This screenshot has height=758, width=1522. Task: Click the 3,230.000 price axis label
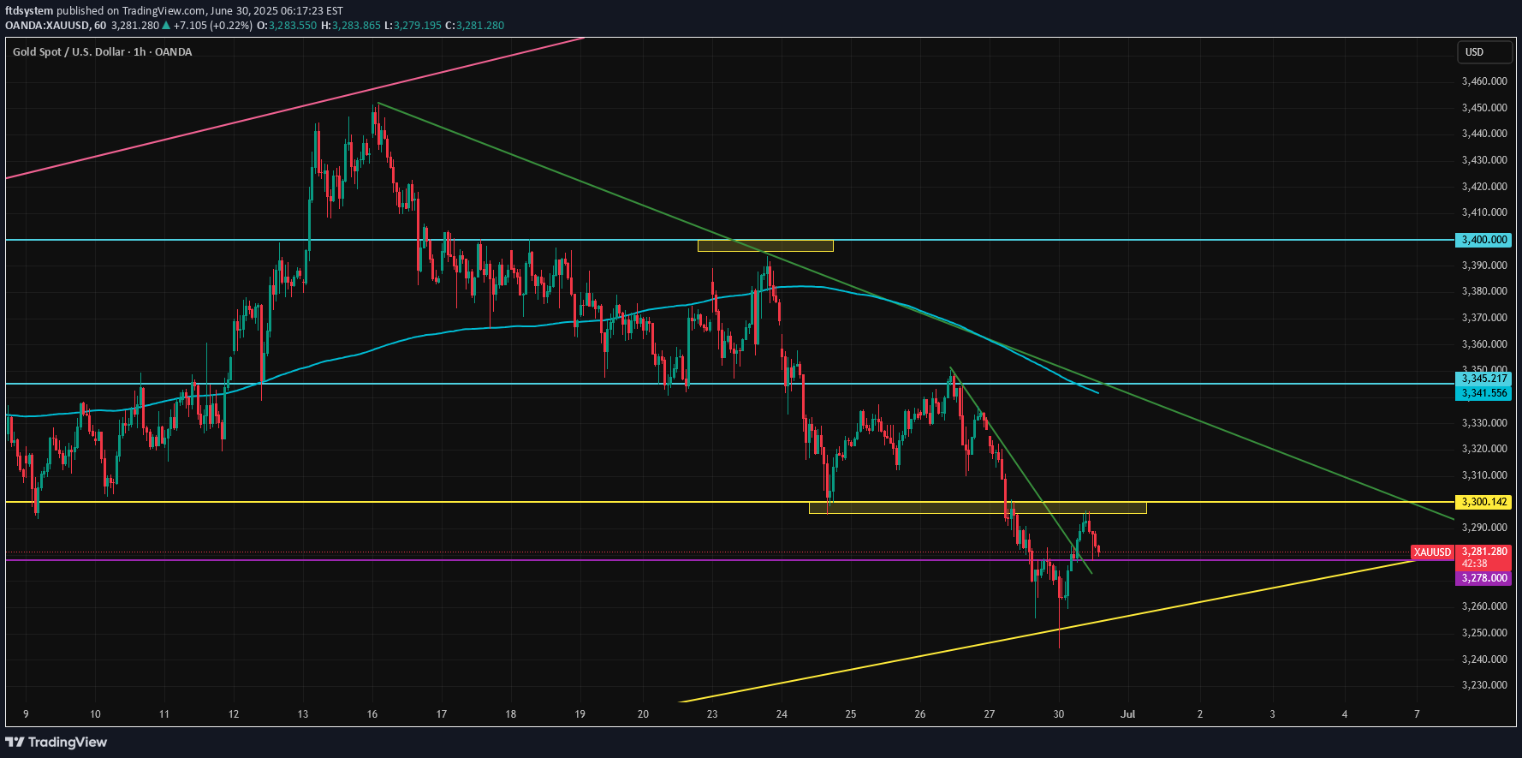coord(1483,685)
